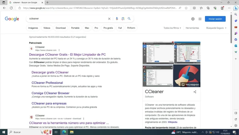Reload the page with refresh icon
Viewport: 239px width, 135px height.
click(x=11, y=8)
